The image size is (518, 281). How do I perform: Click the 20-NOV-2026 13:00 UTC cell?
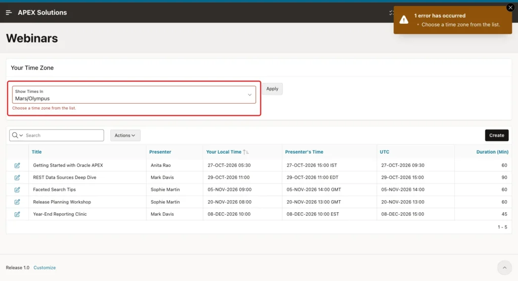point(403,202)
